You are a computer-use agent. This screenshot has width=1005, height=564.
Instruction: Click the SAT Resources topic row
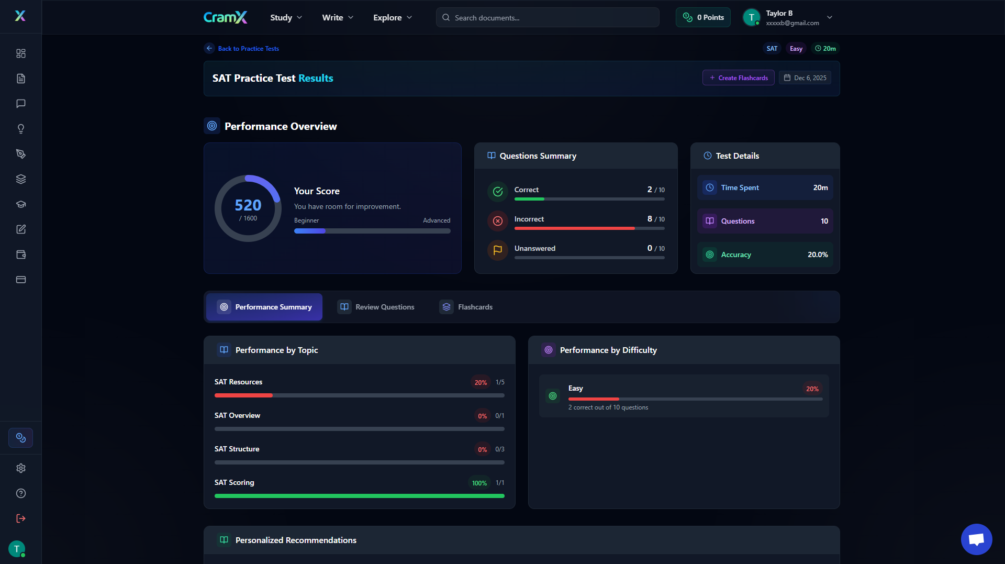pyautogui.click(x=360, y=388)
